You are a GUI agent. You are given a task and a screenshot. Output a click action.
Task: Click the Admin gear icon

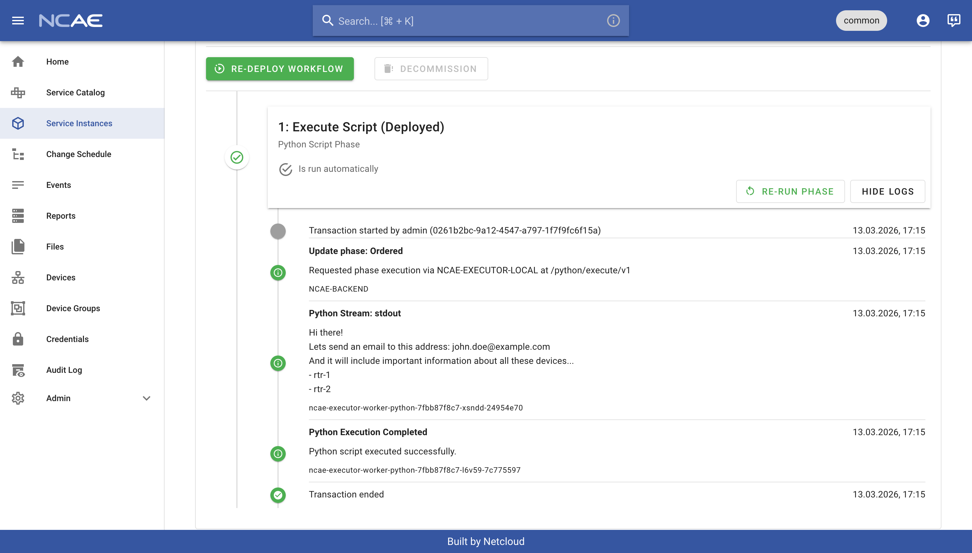tap(18, 398)
